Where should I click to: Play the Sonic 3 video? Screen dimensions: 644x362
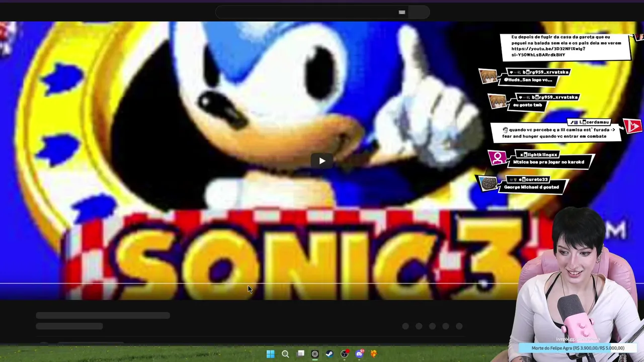[x=322, y=161]
